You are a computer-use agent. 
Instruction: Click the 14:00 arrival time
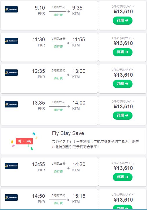coord(79,103)
